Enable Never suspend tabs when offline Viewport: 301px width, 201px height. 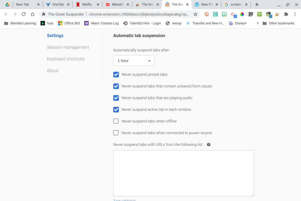click(116, 121)
